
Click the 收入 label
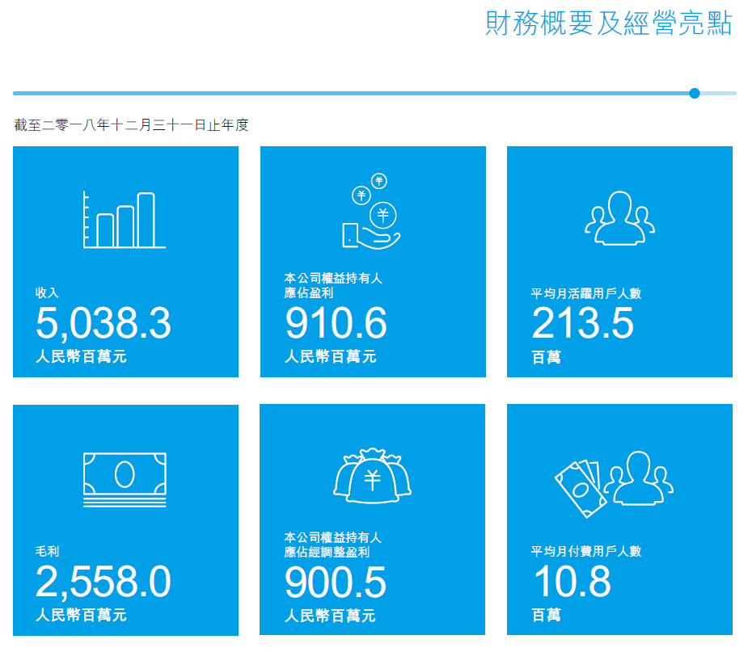tap(47, 292)
